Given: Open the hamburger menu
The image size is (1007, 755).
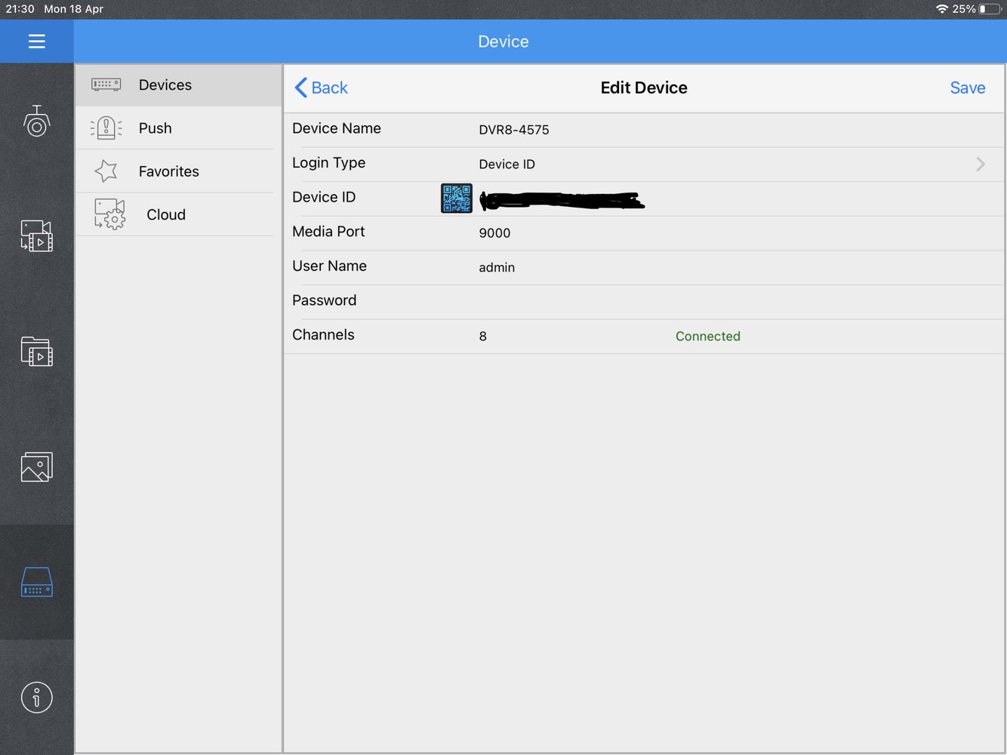Looking at the screenshot, I should pyautogui.click(x=36, y=42).
